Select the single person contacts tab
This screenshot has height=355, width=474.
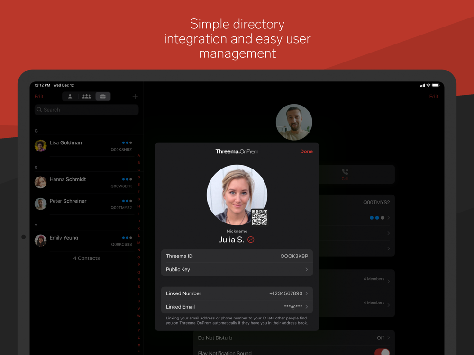[x=70, y=97]
